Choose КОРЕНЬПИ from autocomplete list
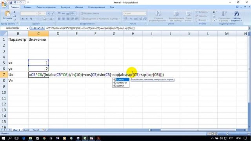The height and width of the screenshot is (141, 251). pyautogui.click(x=121, y=83)
